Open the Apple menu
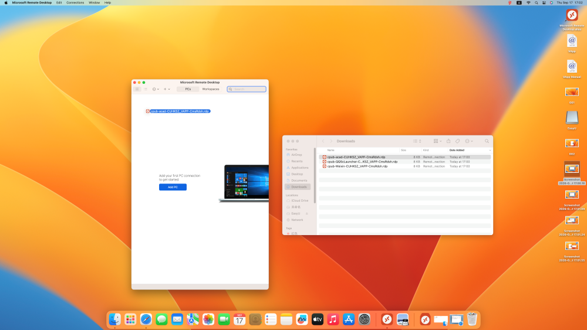The height and width of the screenshot is (330, 587). pyautogui.click(x=6, y=2)
